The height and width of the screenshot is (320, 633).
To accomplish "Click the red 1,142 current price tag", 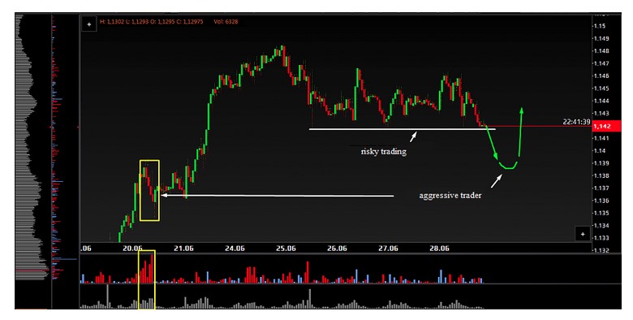I will [606, 127].
